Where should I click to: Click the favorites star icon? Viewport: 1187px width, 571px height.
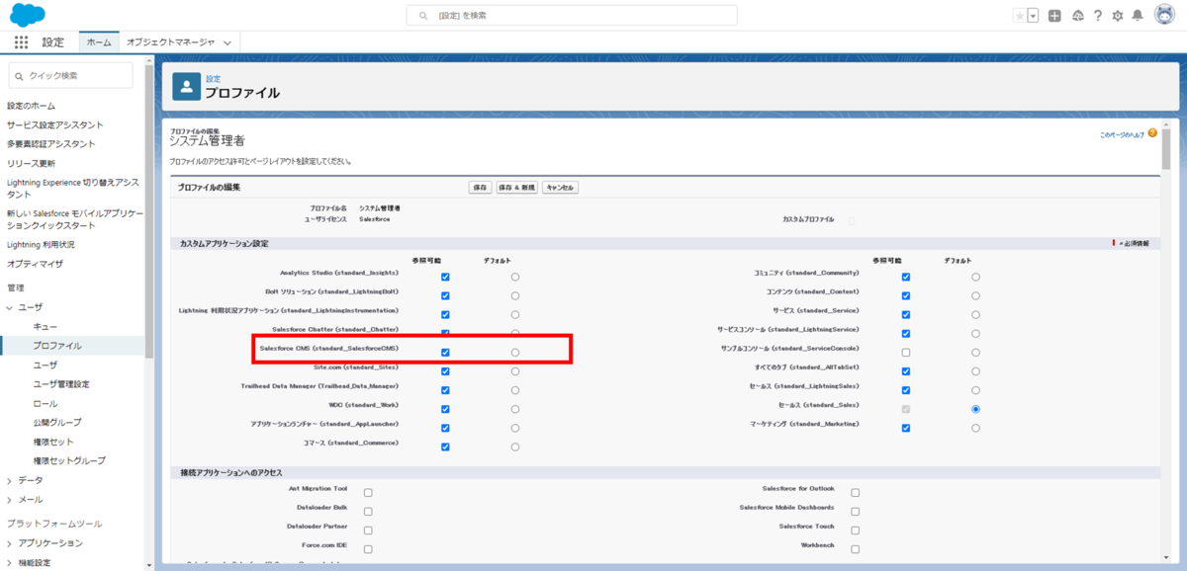pos(1020,16)
